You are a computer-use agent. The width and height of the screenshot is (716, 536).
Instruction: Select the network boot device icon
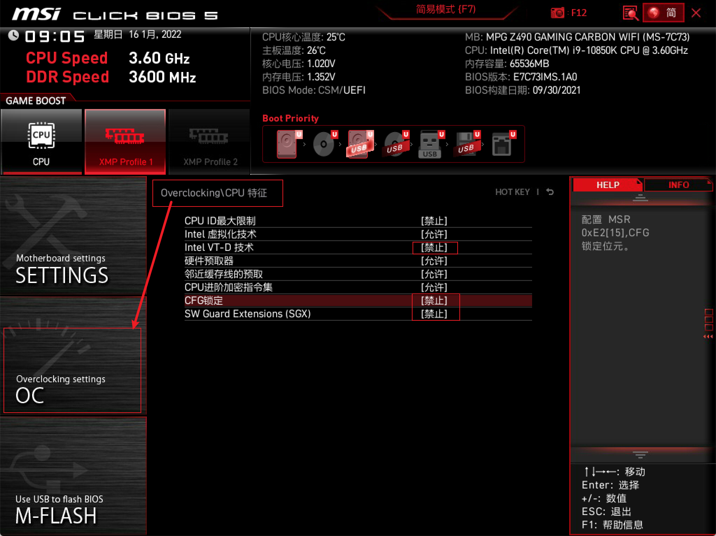tap(502, 144)
